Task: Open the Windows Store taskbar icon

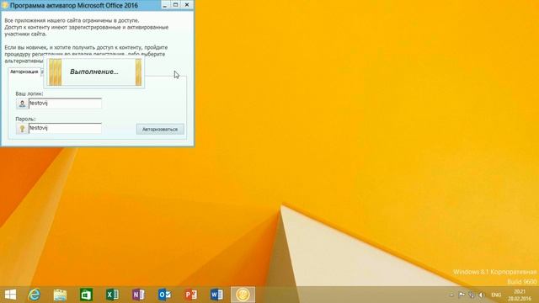Action: [x=86, y=295]
